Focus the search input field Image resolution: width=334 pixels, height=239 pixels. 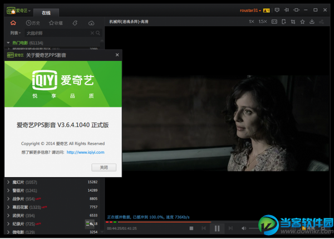[57, 33]
